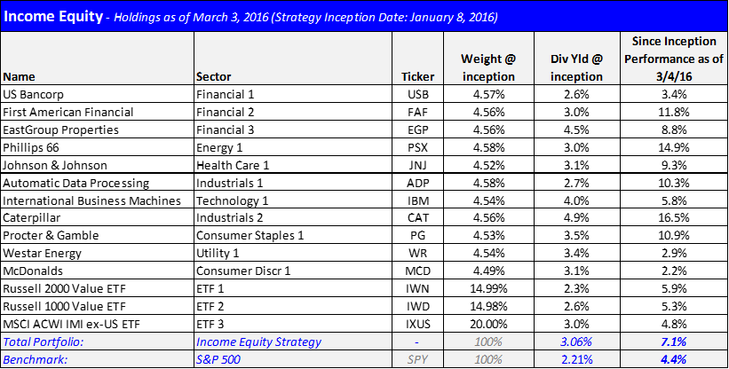Select the 7.1% total performance cell
Viewport: 729px width, 369px height.
(674, 342)
